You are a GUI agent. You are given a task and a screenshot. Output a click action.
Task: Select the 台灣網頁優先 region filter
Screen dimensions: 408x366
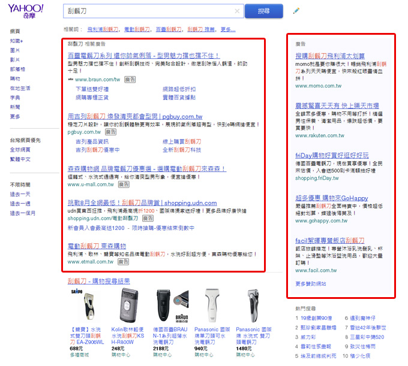click(25, 140)
